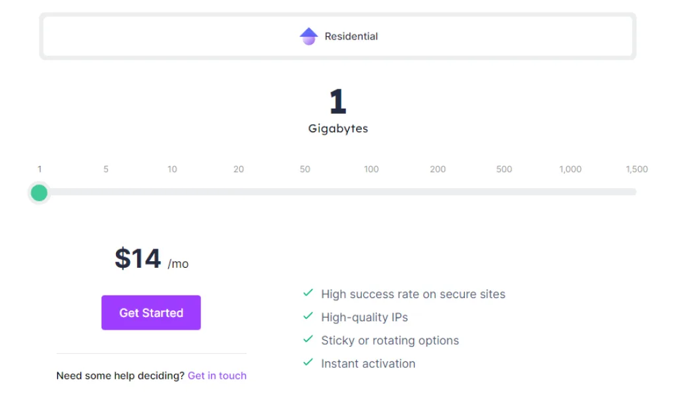Click the green slider handle
Viewport: 675px width, 398px height.
pos(40,193)
